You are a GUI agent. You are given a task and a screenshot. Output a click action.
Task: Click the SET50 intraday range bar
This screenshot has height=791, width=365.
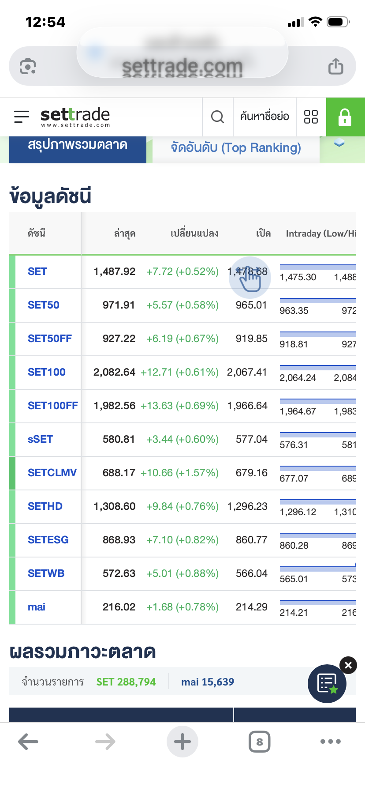(x=317, y=301)
